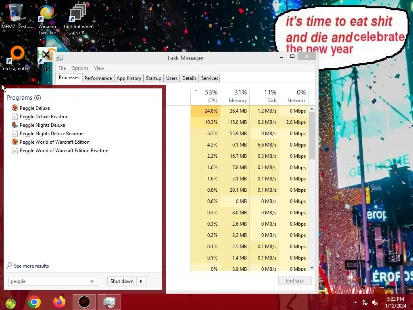Open the Shut down options arrow
The image size is (413, 310).
point(141,281)
